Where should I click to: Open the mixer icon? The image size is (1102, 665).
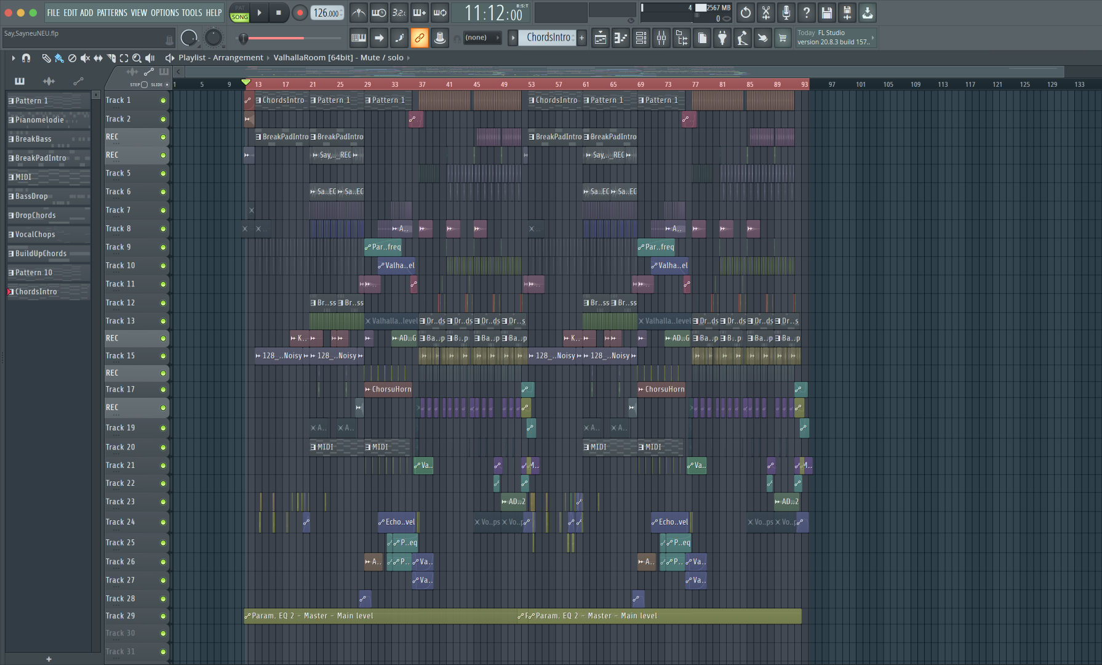pos(661,38)
